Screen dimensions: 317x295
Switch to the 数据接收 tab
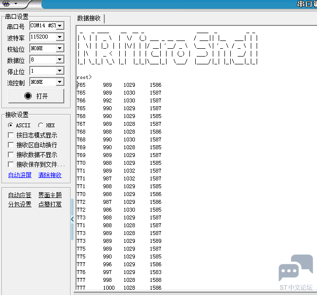click(x=89, y=18)
